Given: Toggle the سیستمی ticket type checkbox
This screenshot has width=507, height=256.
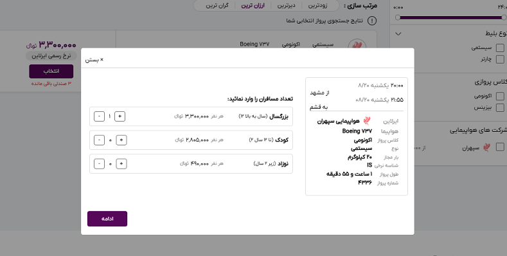Looking at the screenshot, I should (500, 48).
